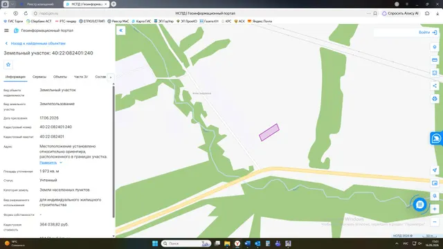Switch to the Реестр извещений browser tab
This screenshot has width=443, height=249.
point(39,4)
